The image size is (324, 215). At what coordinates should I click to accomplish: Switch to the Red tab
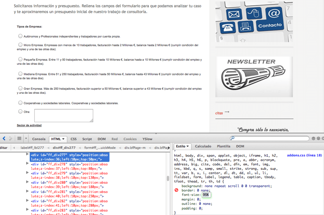115,139
